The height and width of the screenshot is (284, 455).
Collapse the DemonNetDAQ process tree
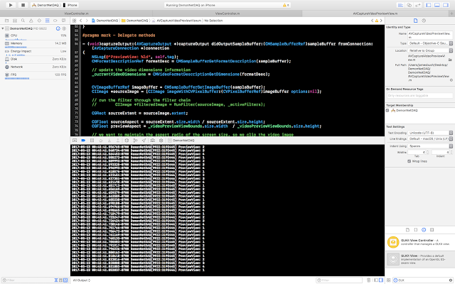[x=3, y=28]
